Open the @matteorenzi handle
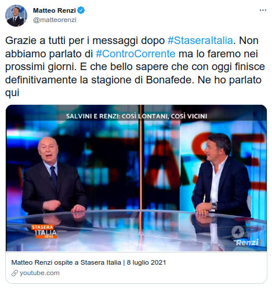The image size is (272, 289). [x=55, y=20]
